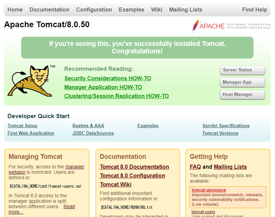Open Documentation in the top navigation bar

49,10
